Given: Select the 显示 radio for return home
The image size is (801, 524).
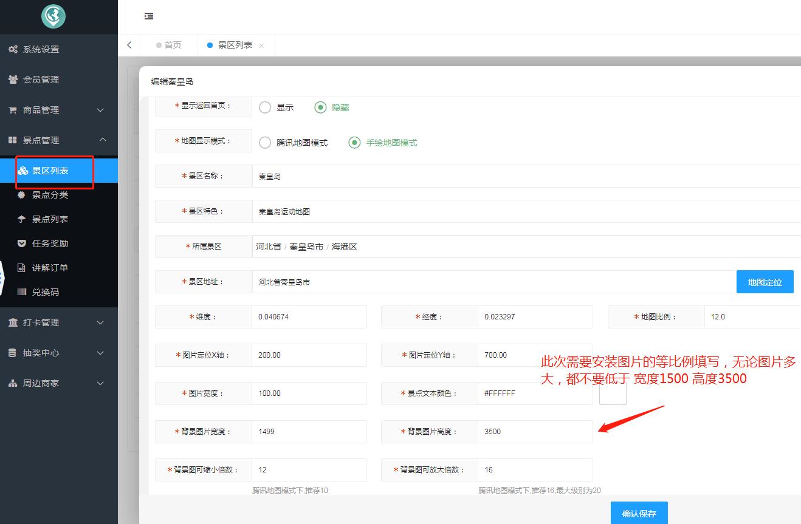Looking at the screenshot, I should 265,107.
